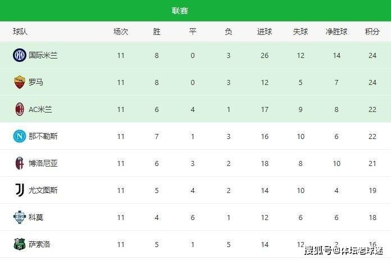Click the AC Milan club crest
391x260 pixels.
[x=20, y=109]
